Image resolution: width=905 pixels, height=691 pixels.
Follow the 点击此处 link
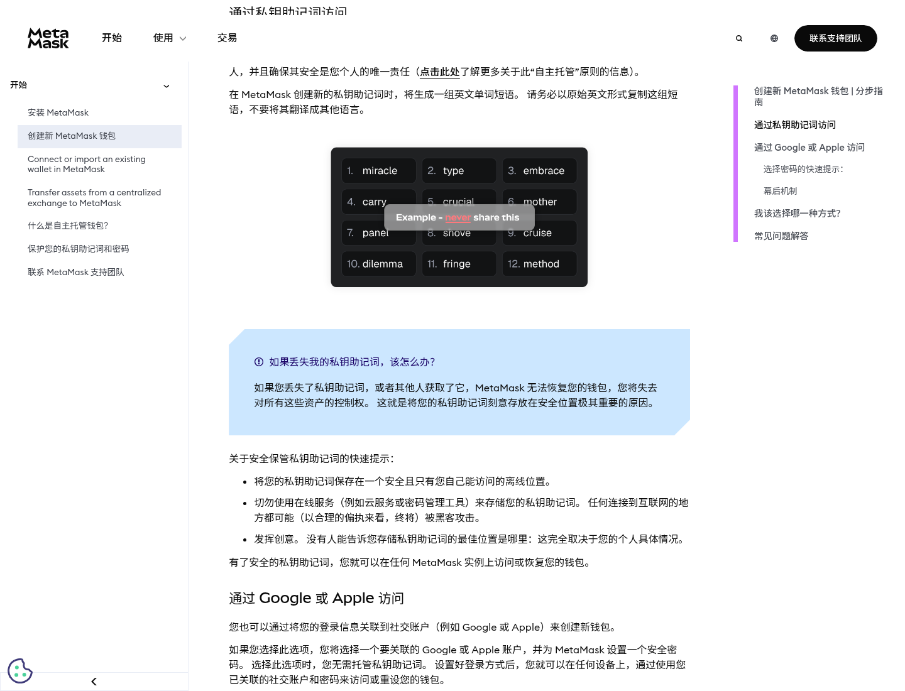[x=440, y=72]
